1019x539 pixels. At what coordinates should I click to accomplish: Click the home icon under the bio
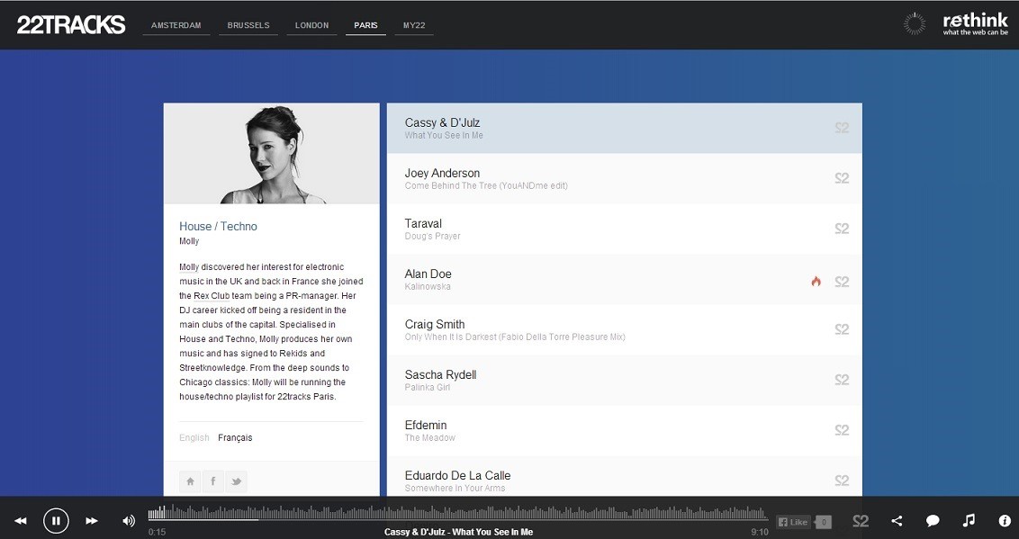pos(191,481)
